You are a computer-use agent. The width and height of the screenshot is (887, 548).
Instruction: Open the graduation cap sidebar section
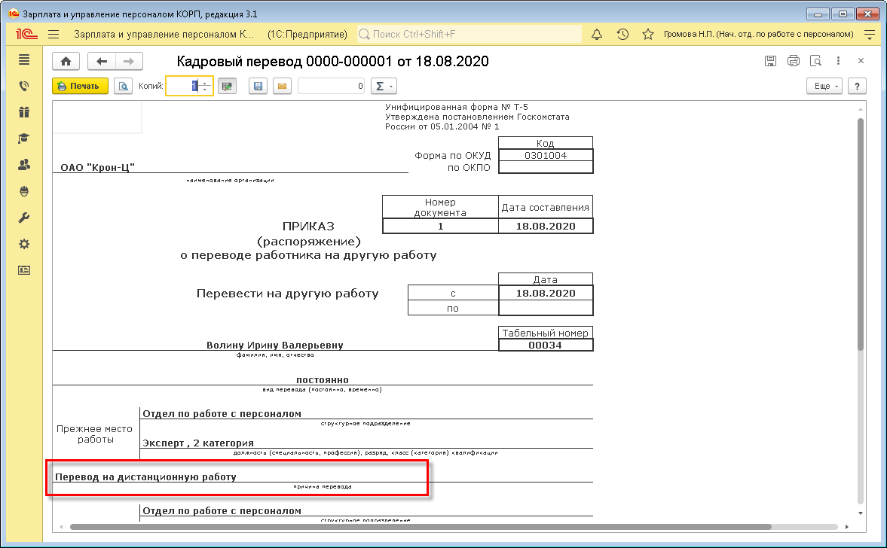[x=24, y=138]
